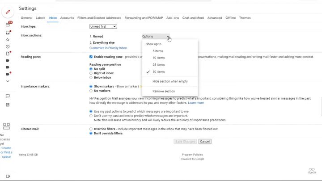Click the Powered by Google text

click(192, 159)
